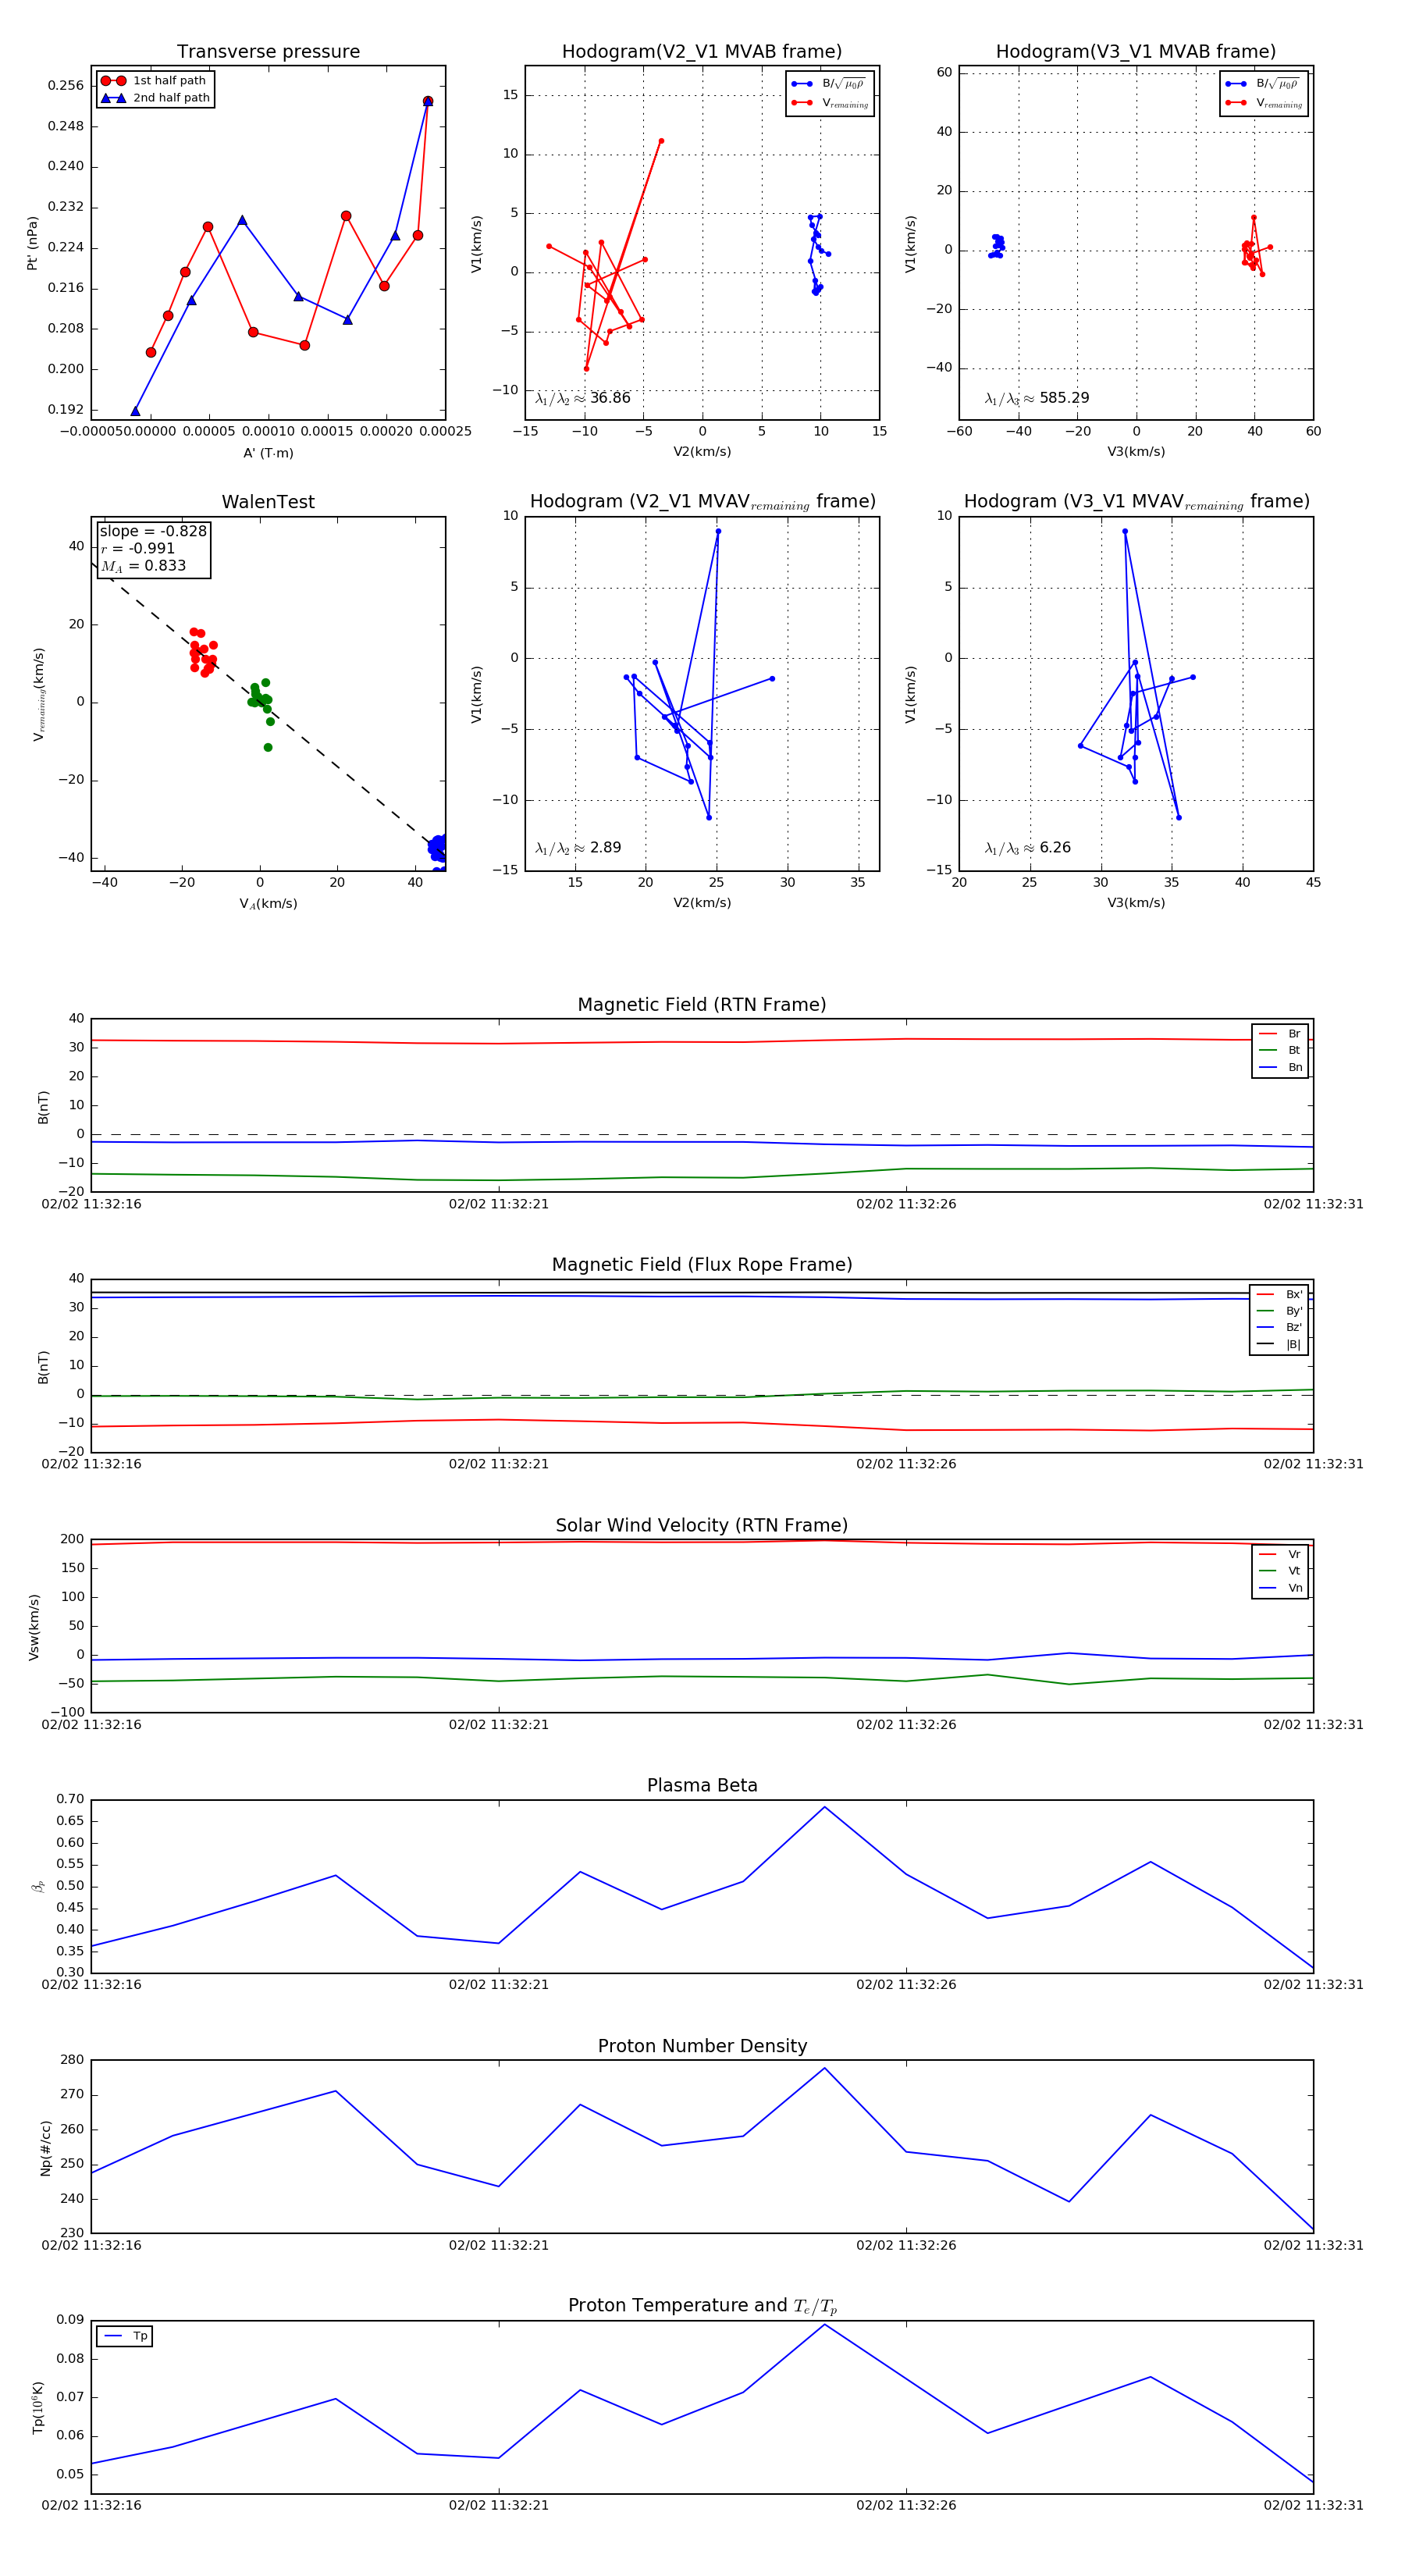Click the 'Hodogram(V3_V1 MVAB frame)' title

coord(1136,52)
